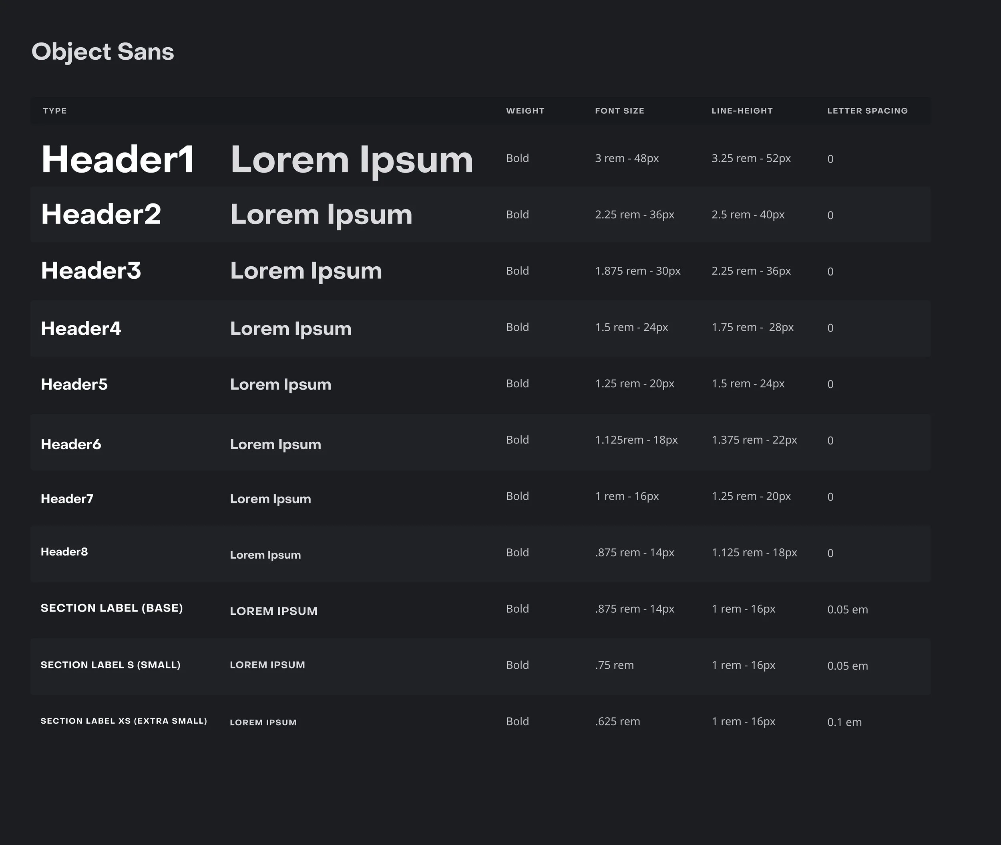Click the Header7 Lorem Ipsum sample
The height and width of the screenshot is (845, 1001).
click(x=270, y=499)
